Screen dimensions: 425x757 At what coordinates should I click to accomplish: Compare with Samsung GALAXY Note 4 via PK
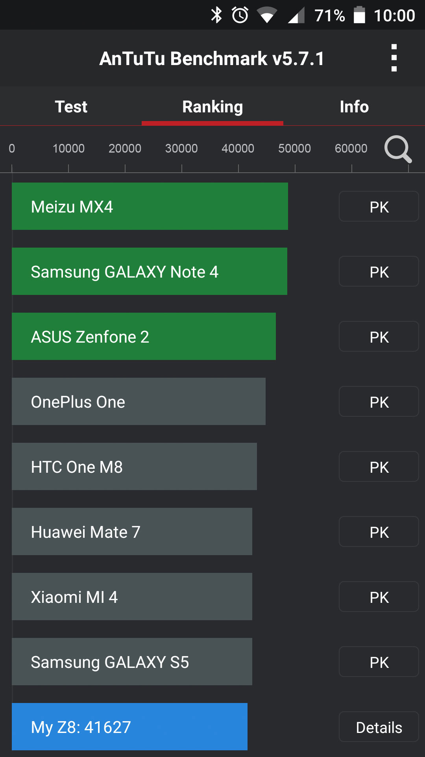[x=379, y=272]
